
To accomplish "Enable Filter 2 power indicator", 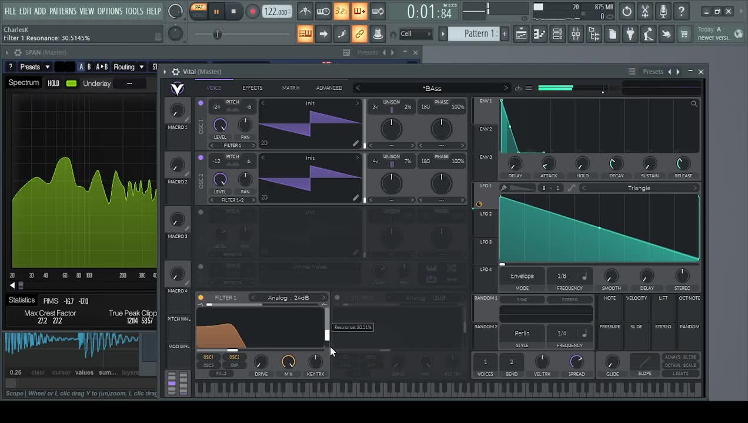I will tap(337, 298).
